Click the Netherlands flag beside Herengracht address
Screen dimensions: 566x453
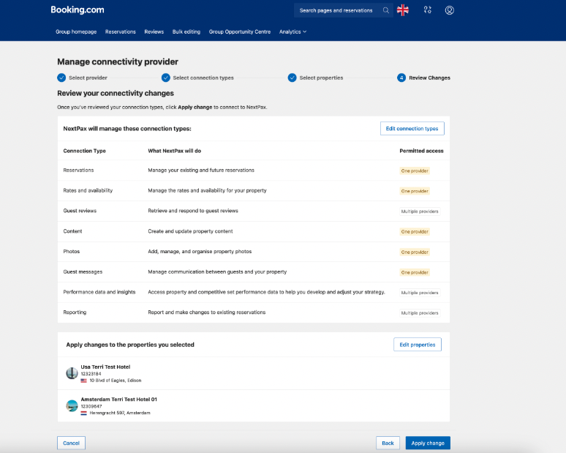point(84,413)
